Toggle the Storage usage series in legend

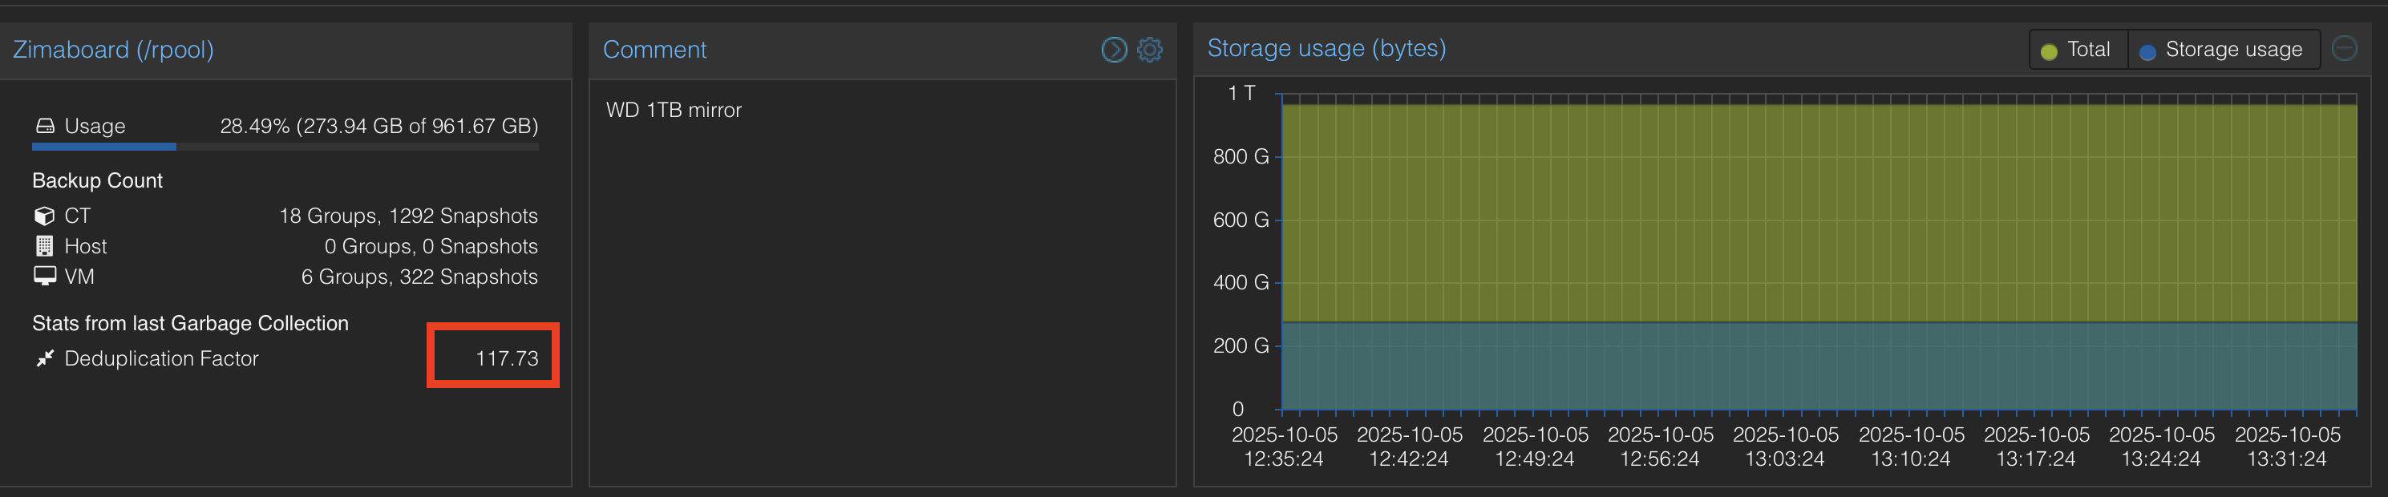pyautogui.click(x=2221, y=49)
